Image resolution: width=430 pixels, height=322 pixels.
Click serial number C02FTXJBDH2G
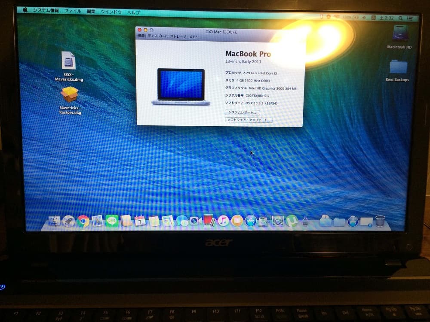257,96
